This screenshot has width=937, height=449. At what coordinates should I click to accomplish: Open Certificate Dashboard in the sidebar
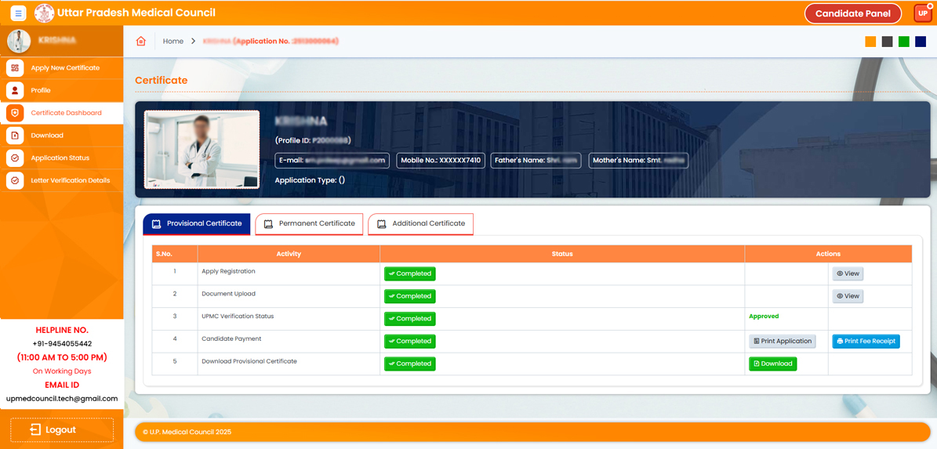pos(66,113)
